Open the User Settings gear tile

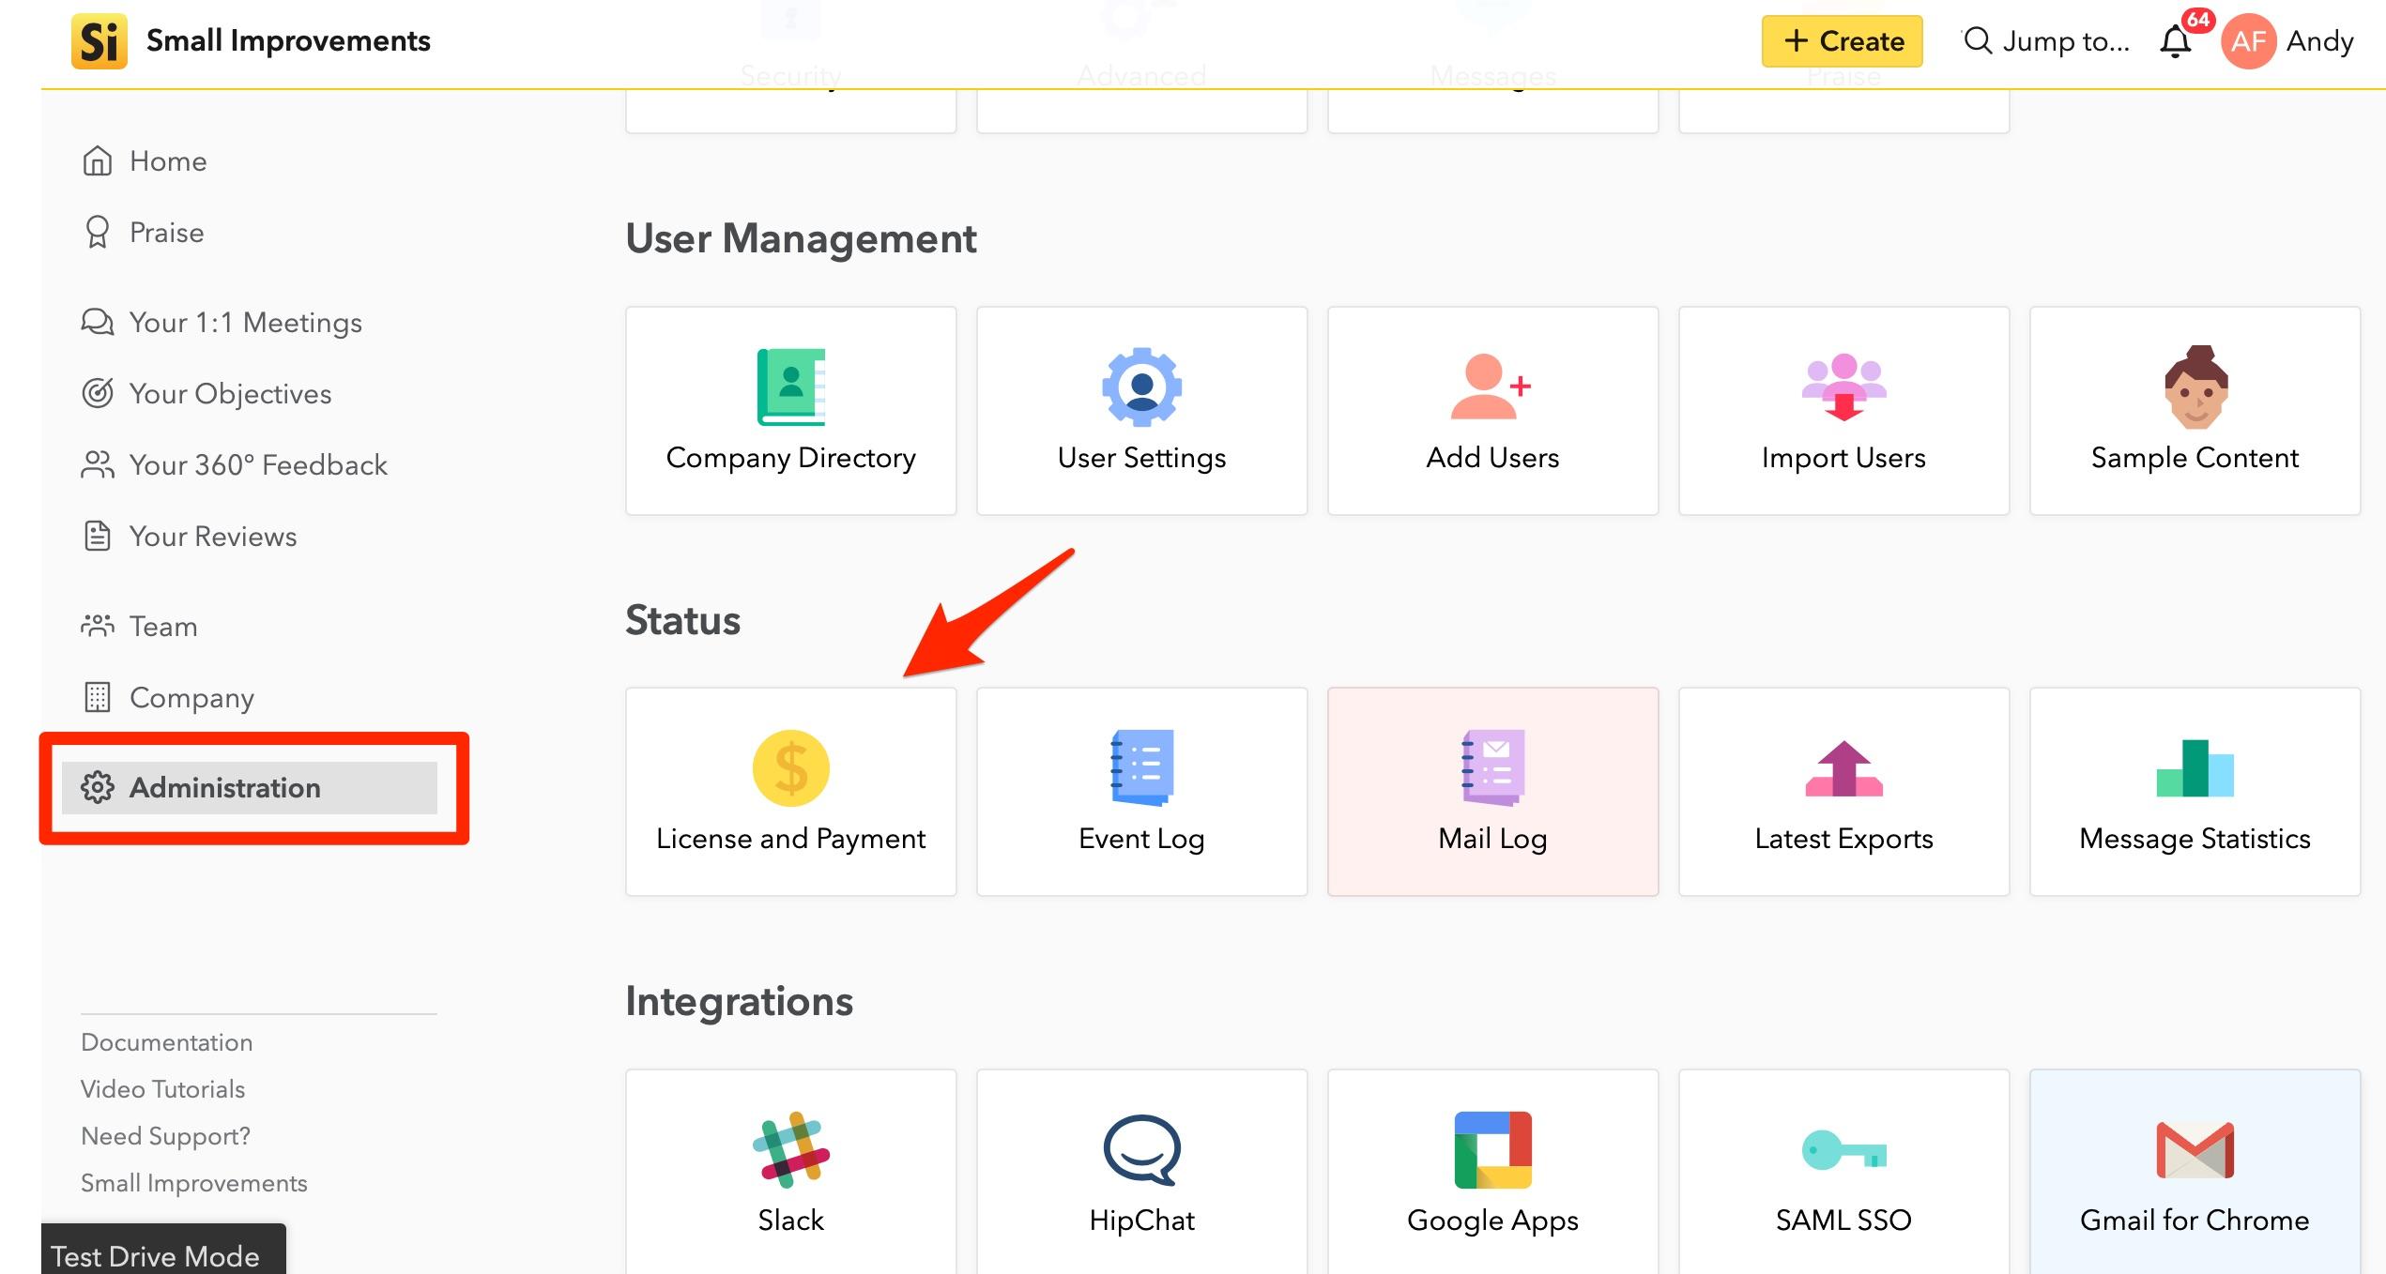(1141, 411)
